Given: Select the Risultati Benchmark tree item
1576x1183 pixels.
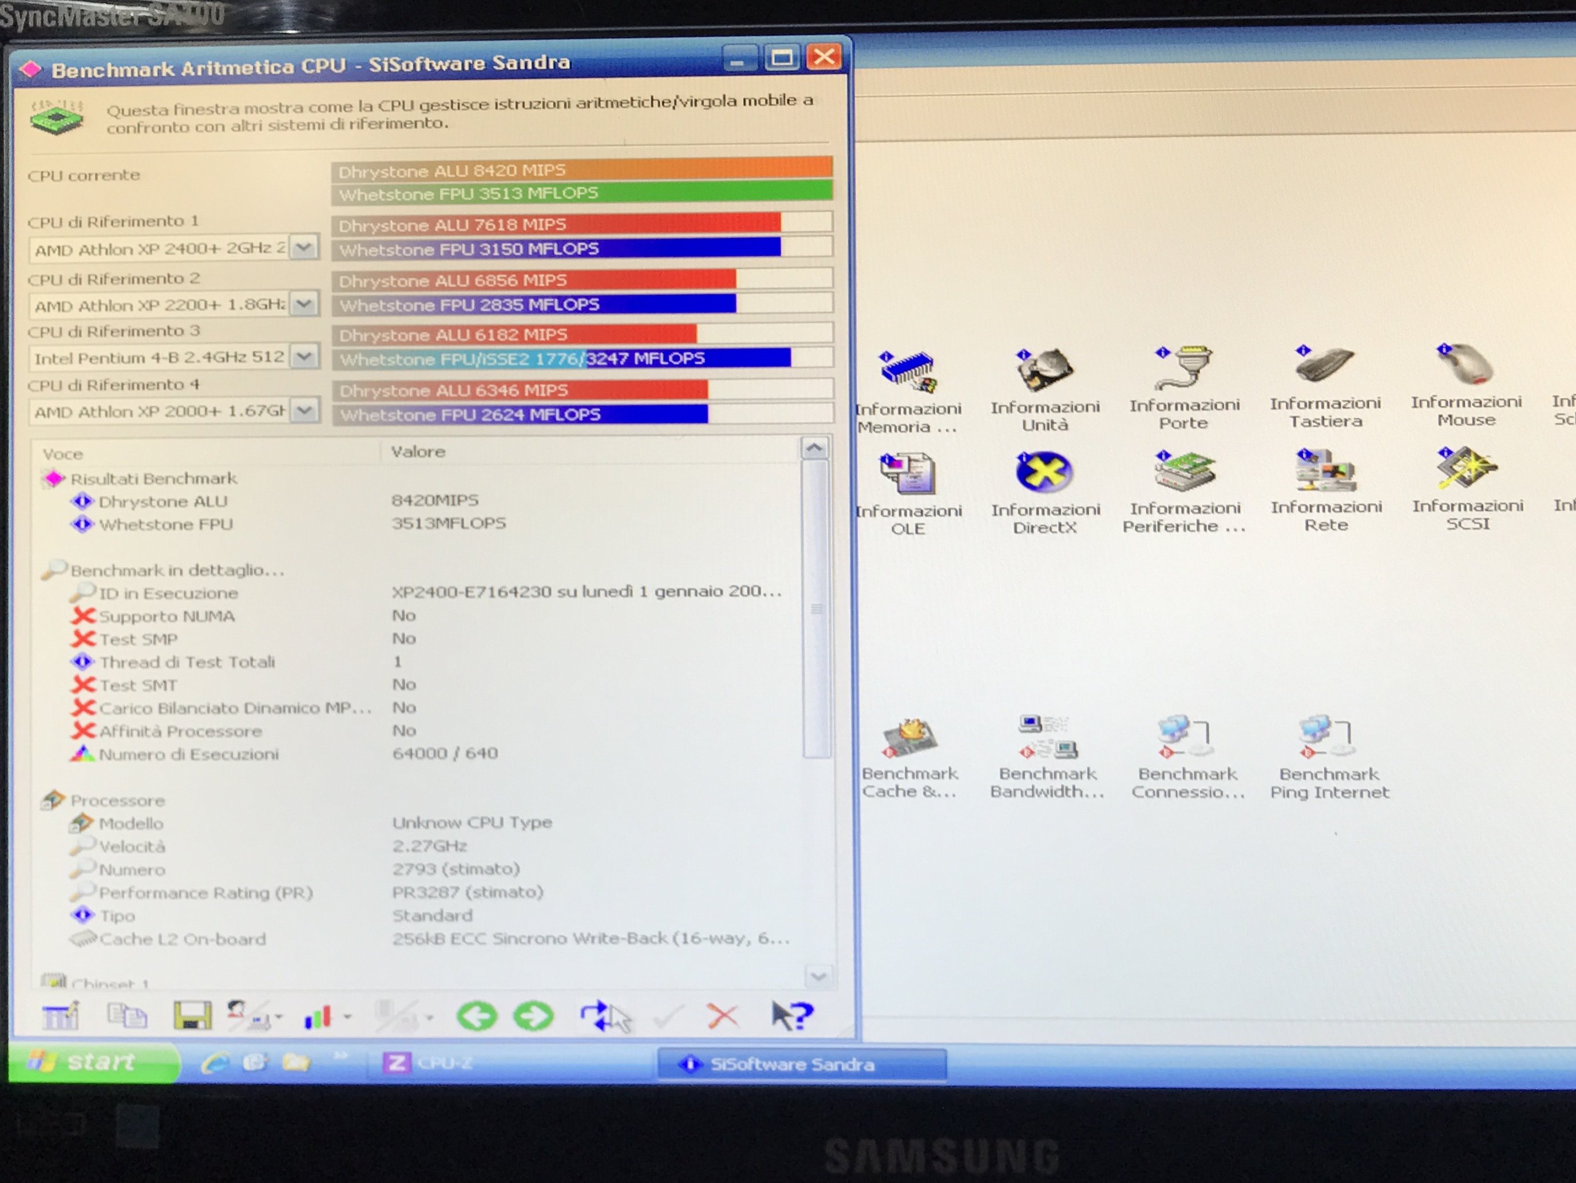Looking at the screenshot, I should click(x=153, y=478).
